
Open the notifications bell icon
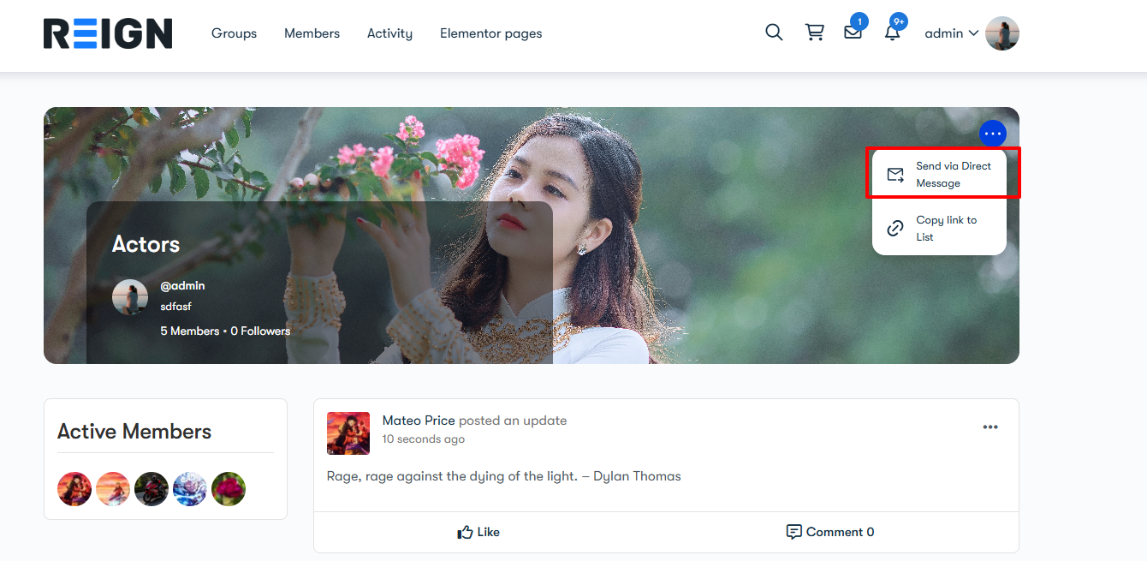892,33
